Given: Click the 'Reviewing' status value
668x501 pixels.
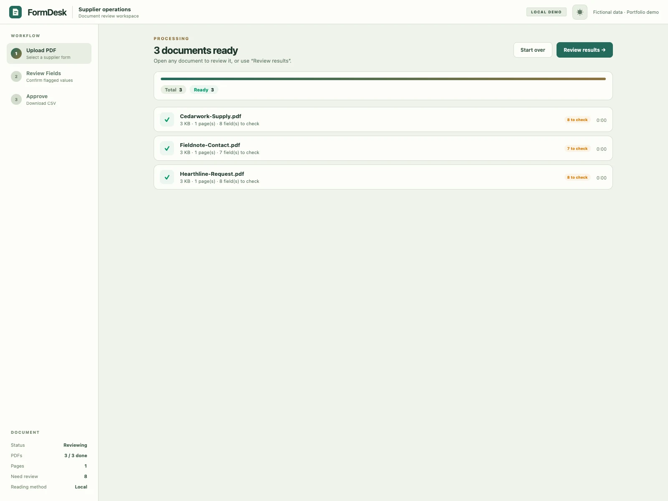Looking at the screenshot, I should click(75, 445).
